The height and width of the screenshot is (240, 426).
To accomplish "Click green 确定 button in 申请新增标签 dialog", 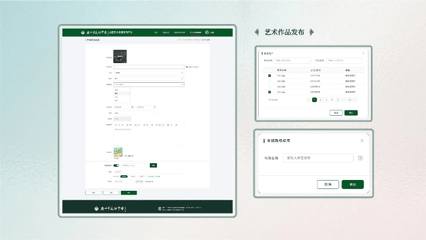I will (x=352, y=184).
